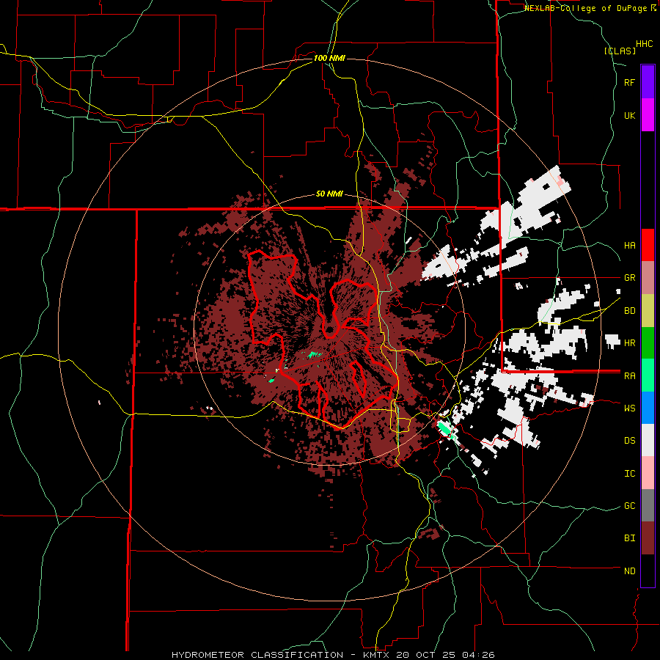Click the RA light-green legend swatch

[x=648, y=375]
